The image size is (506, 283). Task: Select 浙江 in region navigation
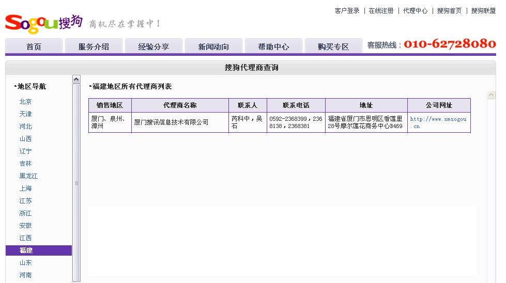tap(25, 213)
